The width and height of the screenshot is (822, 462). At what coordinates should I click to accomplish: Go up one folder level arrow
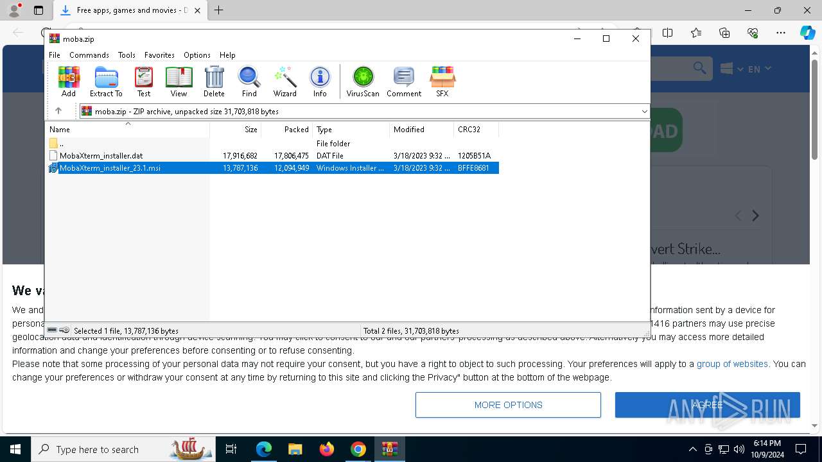(x=58, y=111)
